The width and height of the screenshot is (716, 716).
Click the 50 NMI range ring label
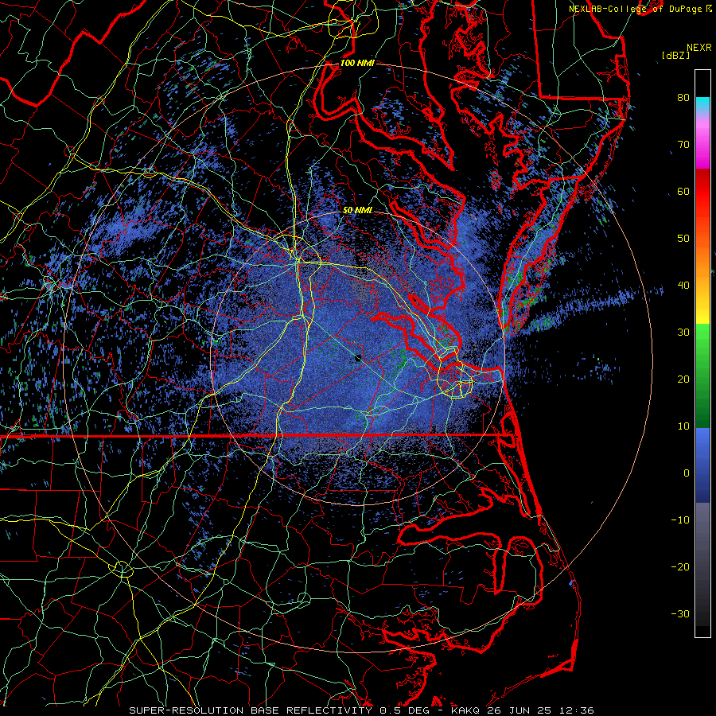(357, 211)
